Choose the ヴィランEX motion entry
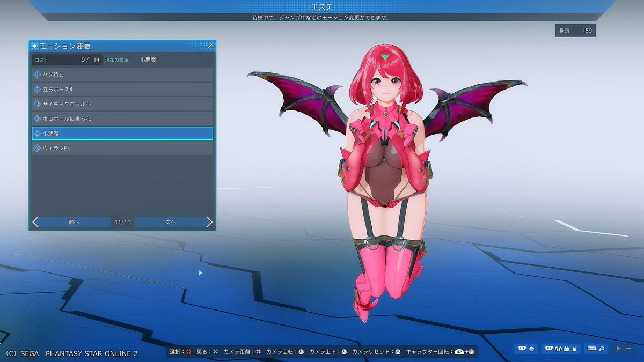The height and width of the screenshot is (362, 644). pyautogui.click(x=123, y=148)
